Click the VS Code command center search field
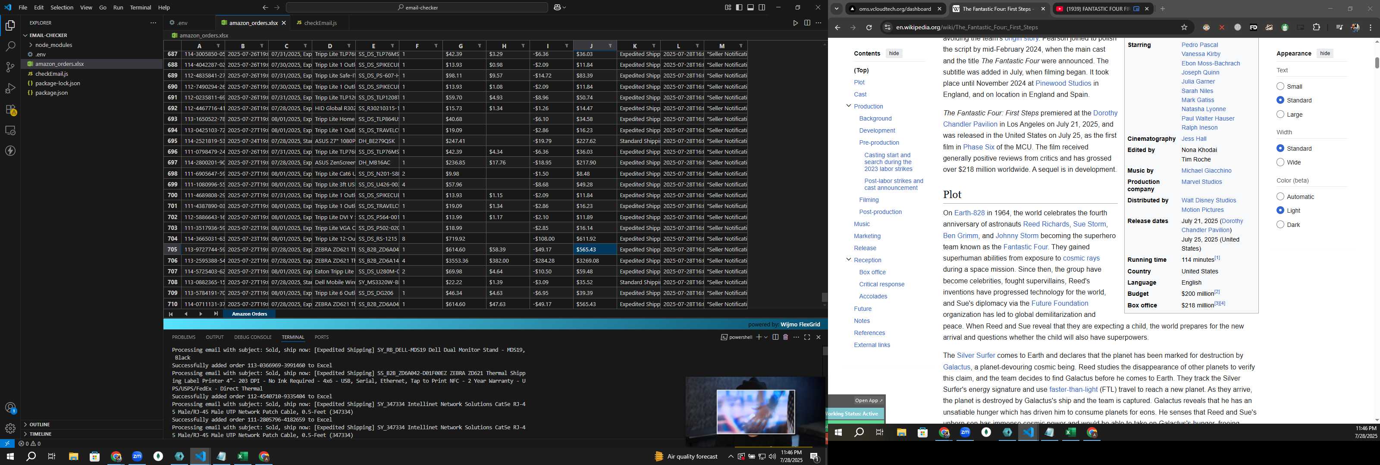 (x=416, y=7)
